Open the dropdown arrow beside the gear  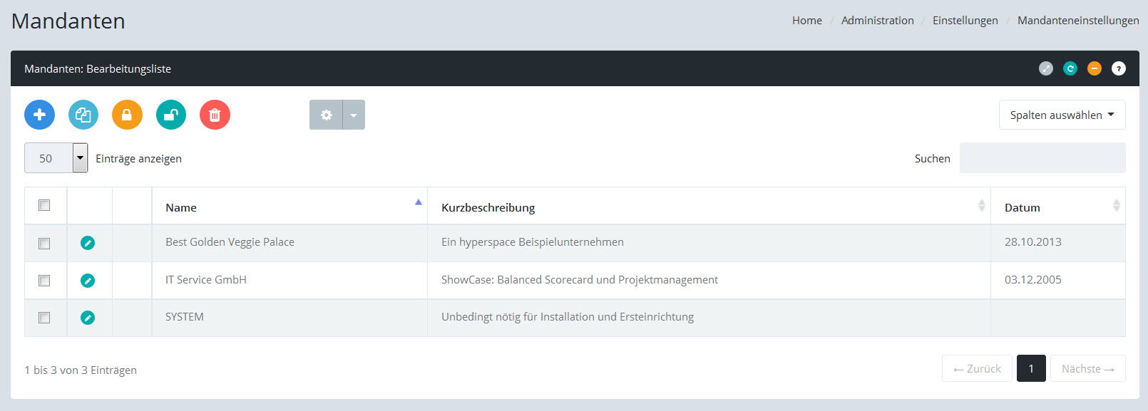[354, 115]
